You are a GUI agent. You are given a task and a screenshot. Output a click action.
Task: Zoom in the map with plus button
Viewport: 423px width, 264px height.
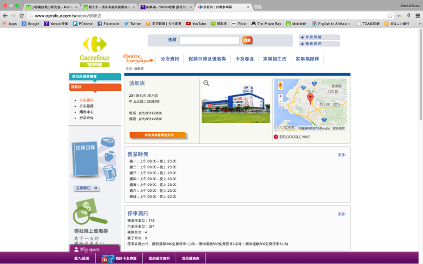click(281, 96)
